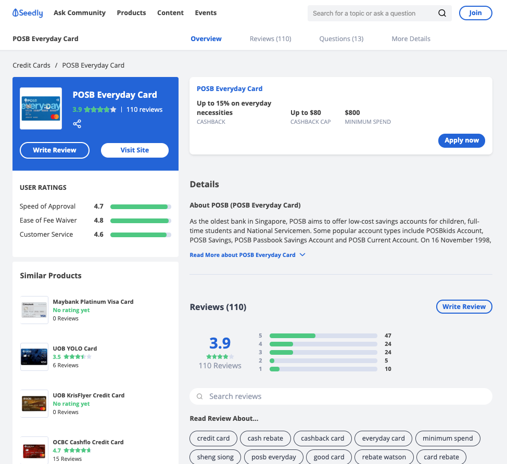
Task: Click the Join button
Action: pos(476,13)
